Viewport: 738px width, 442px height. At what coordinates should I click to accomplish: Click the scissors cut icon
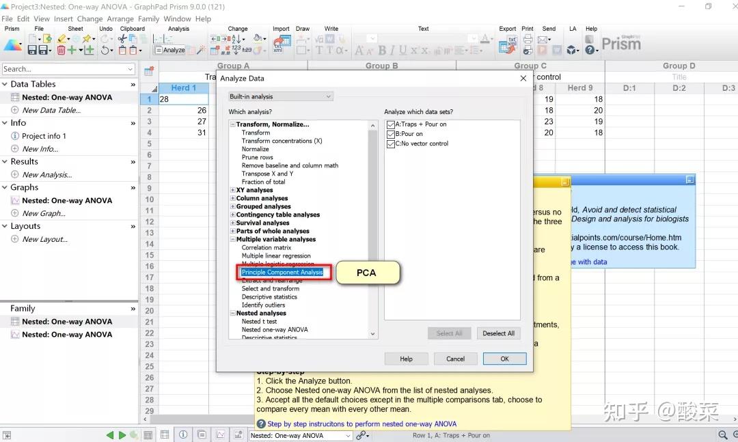122,39
